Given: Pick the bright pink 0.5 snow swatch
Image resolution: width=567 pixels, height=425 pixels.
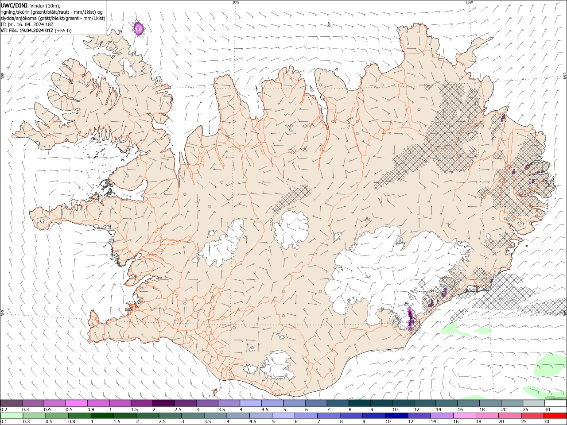Looking at the screenshot, I should 76,403.
